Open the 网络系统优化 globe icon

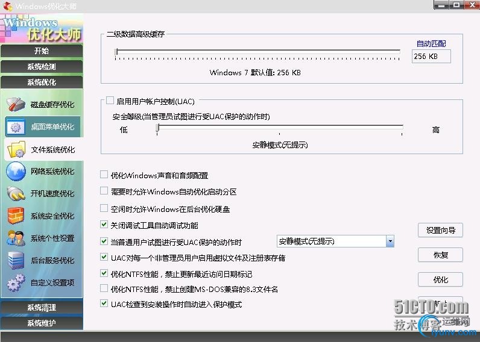pos(16,171)
